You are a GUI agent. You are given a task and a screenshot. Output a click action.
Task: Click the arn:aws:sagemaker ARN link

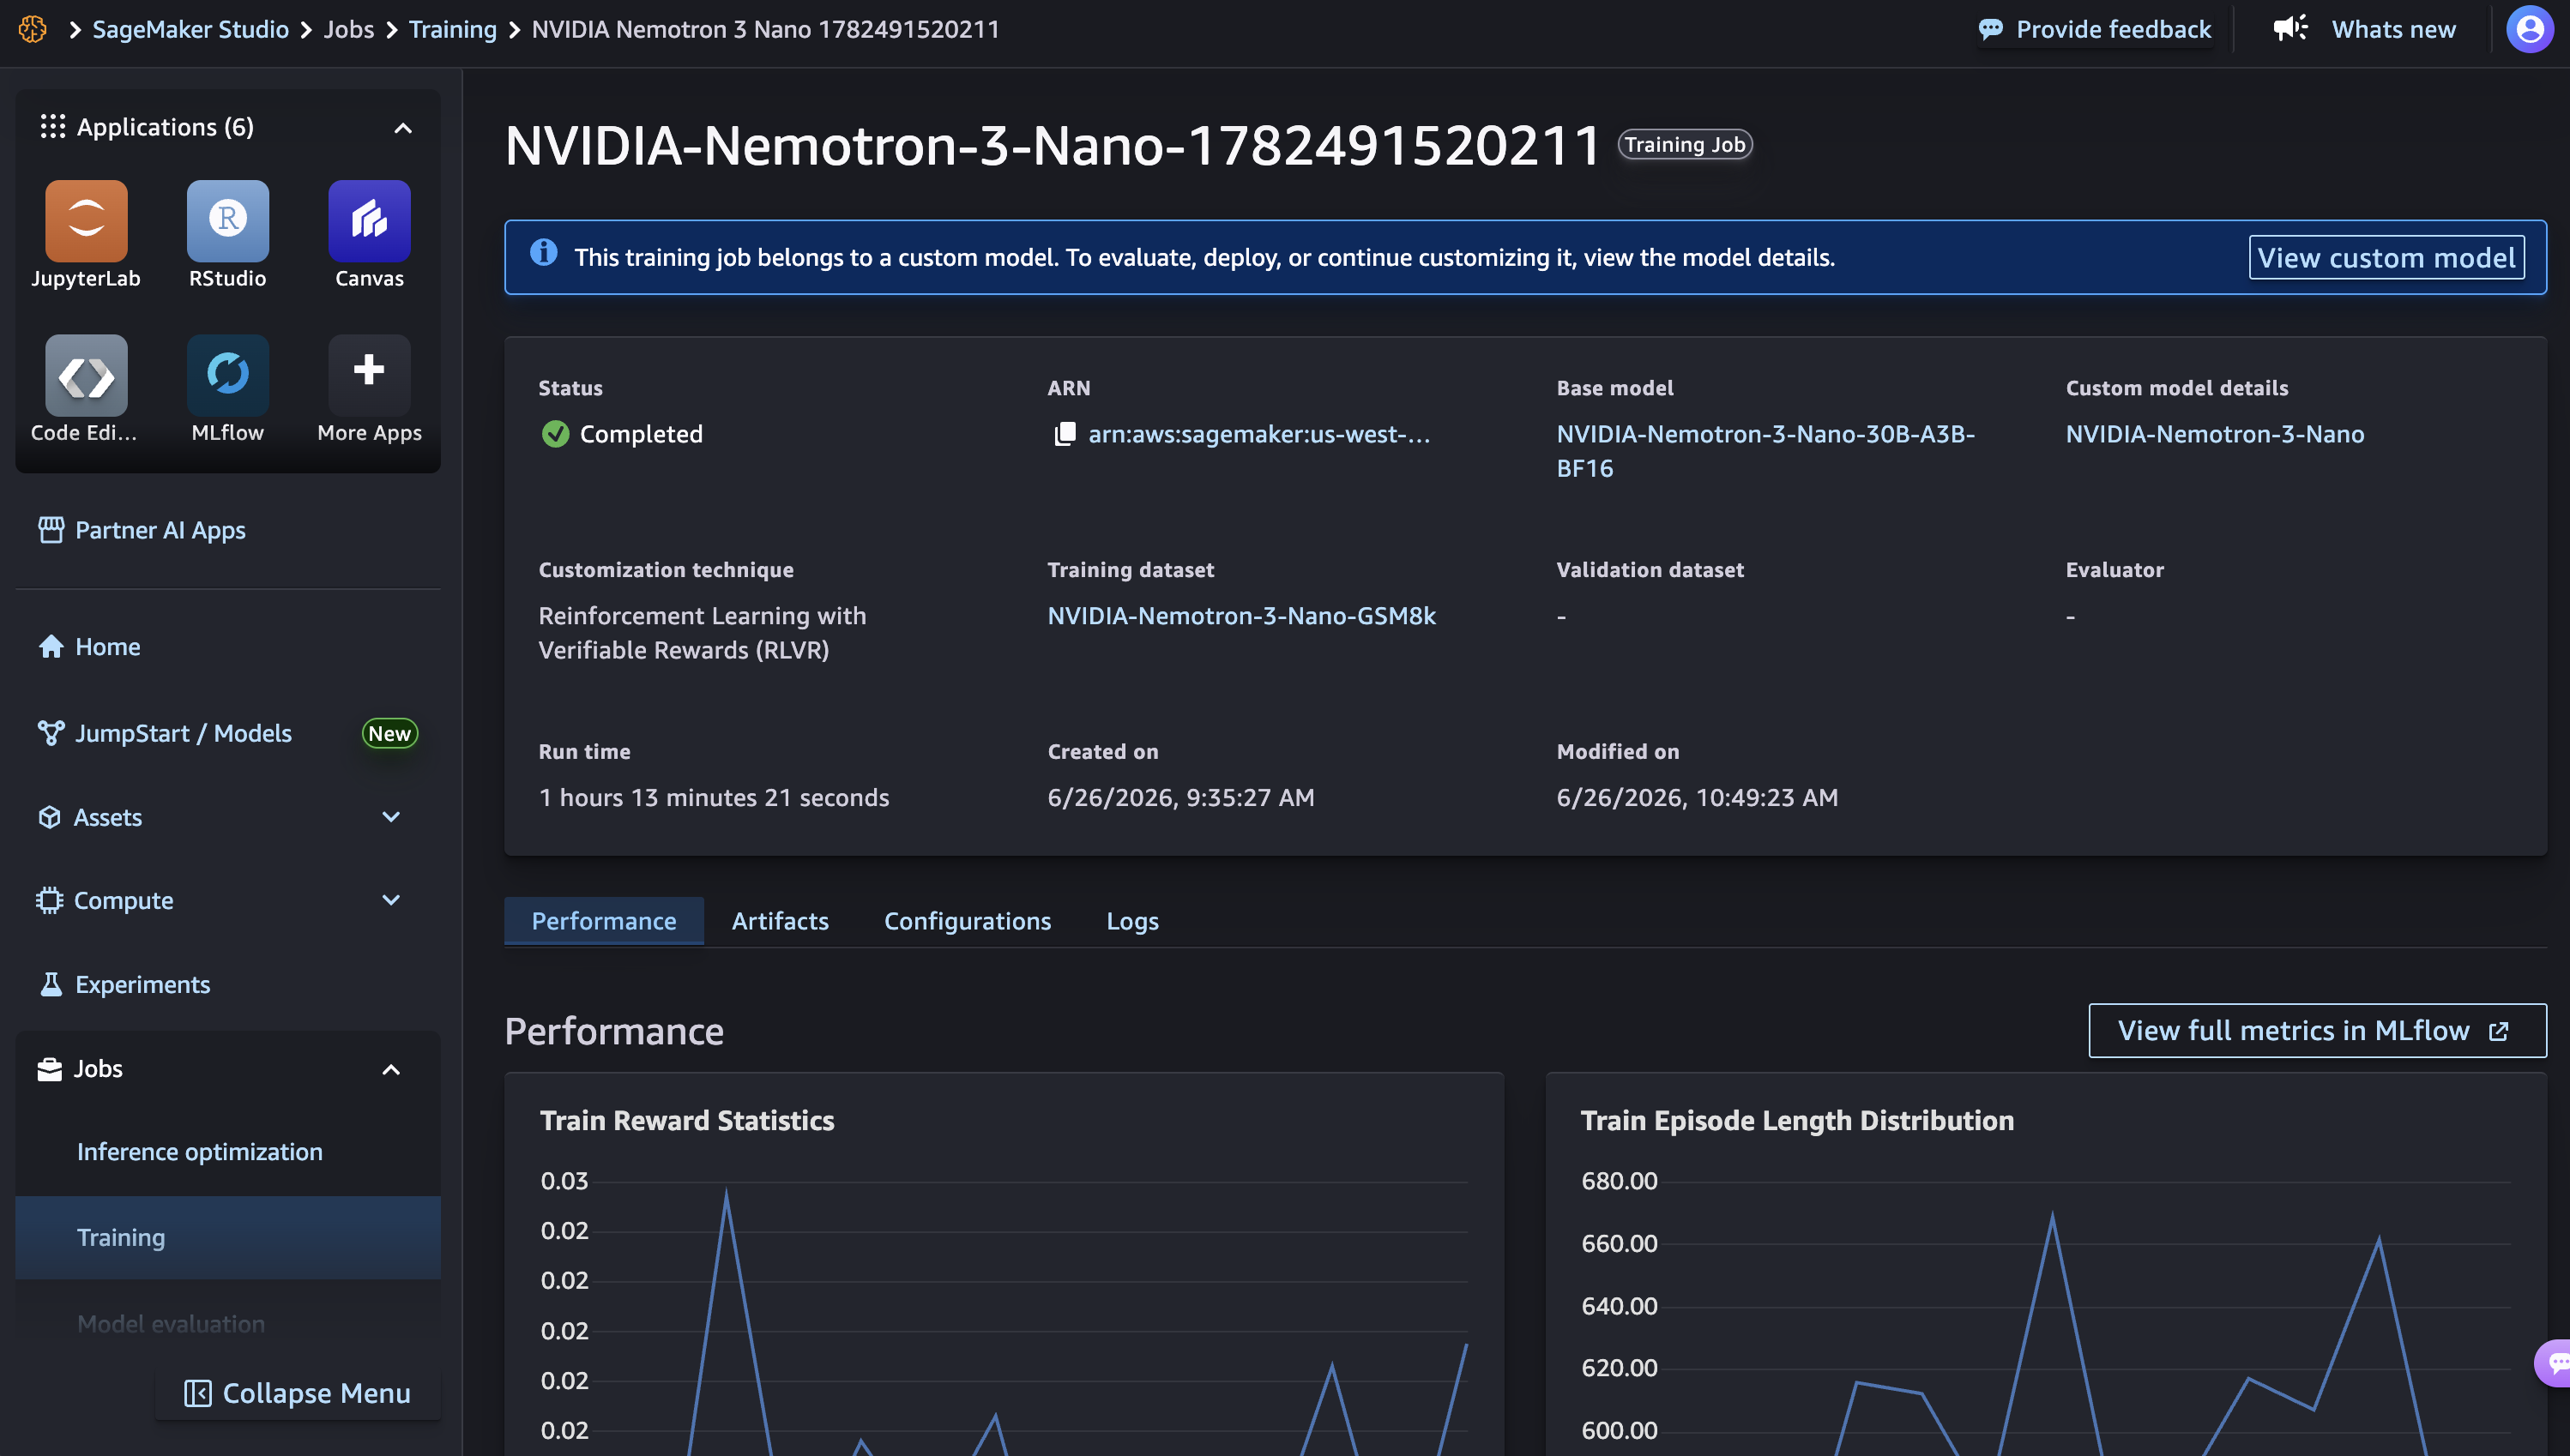(x=1258, y=434)
